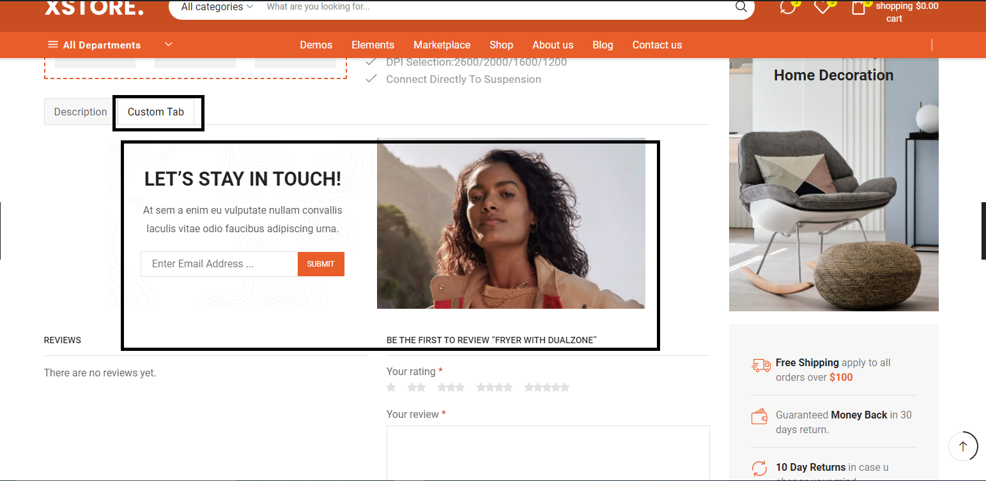Open the All categories search dropdown
986x481 pixels.
click(217, 7)
